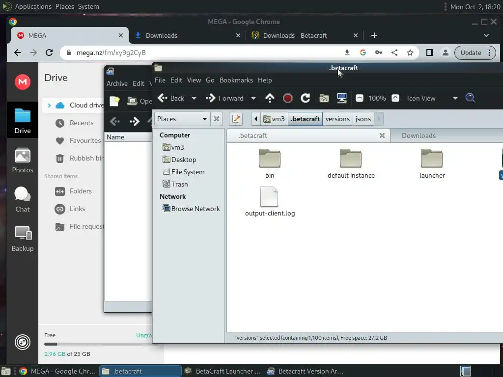This screenshot has height=377, width=503.
Task: Open the View menu in file manager
Action: 194,80
